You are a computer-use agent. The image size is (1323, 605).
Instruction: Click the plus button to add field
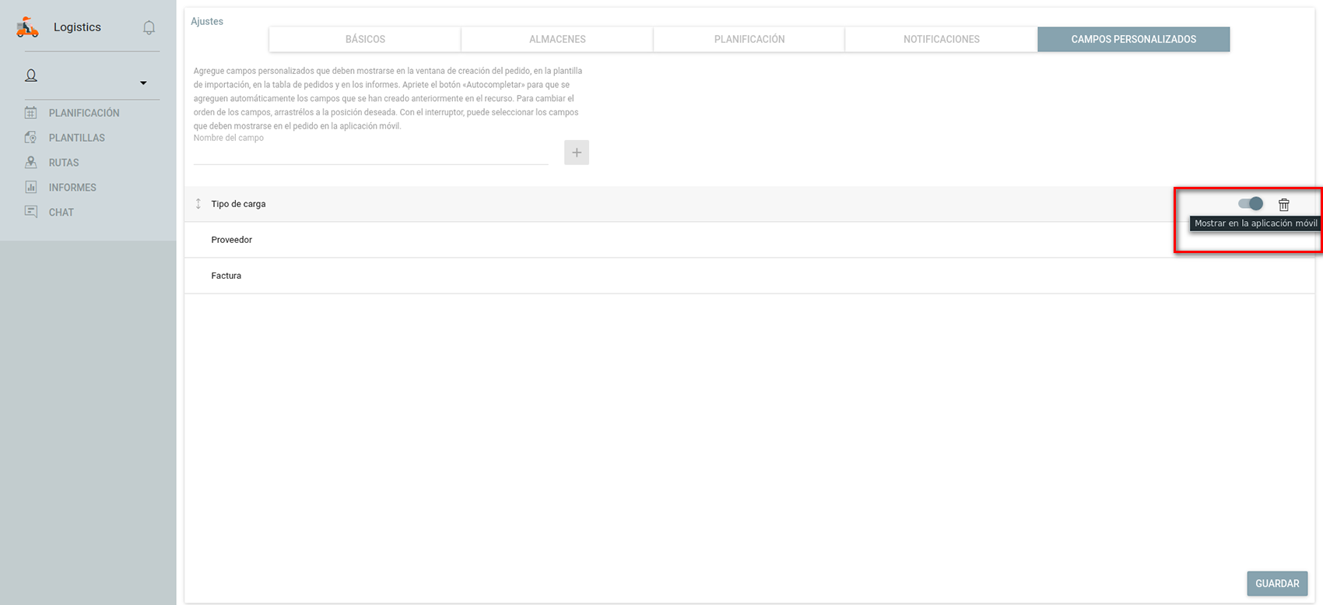click(577, 153)
